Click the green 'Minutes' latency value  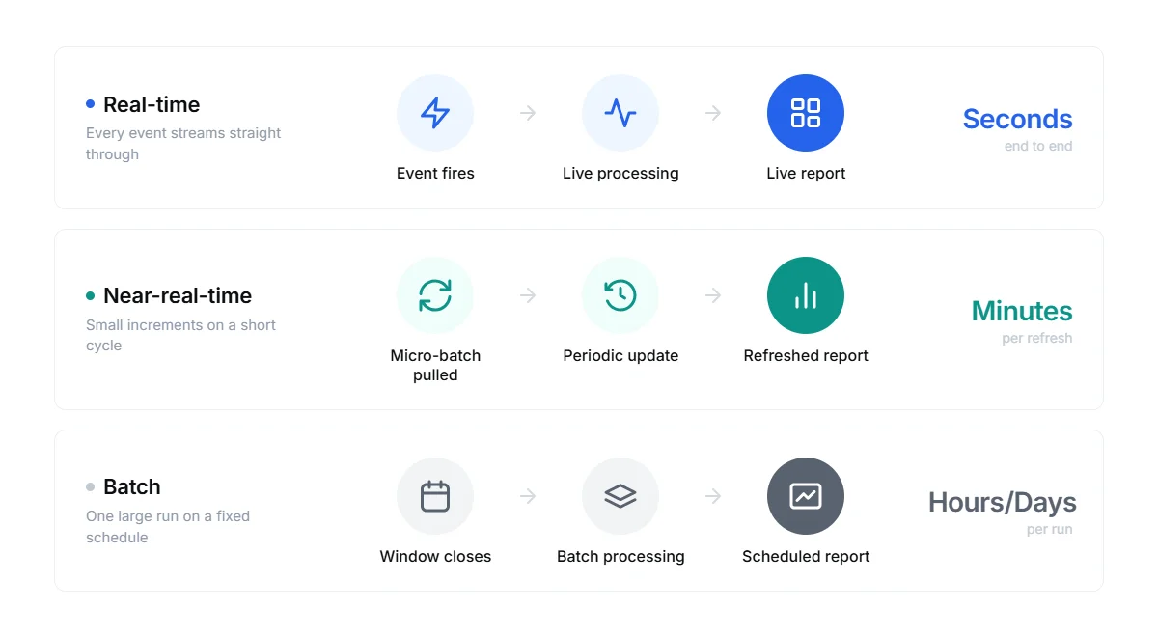1022,311
